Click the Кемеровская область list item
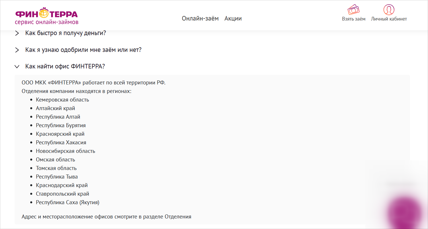 coord(62,100)
